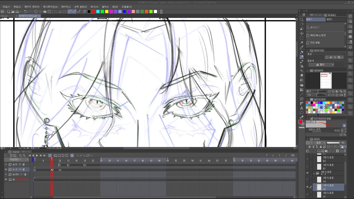Toggle visibility of BG : 1 track
This screenshot has width=354, height=199.
click(x=6, y=174)
